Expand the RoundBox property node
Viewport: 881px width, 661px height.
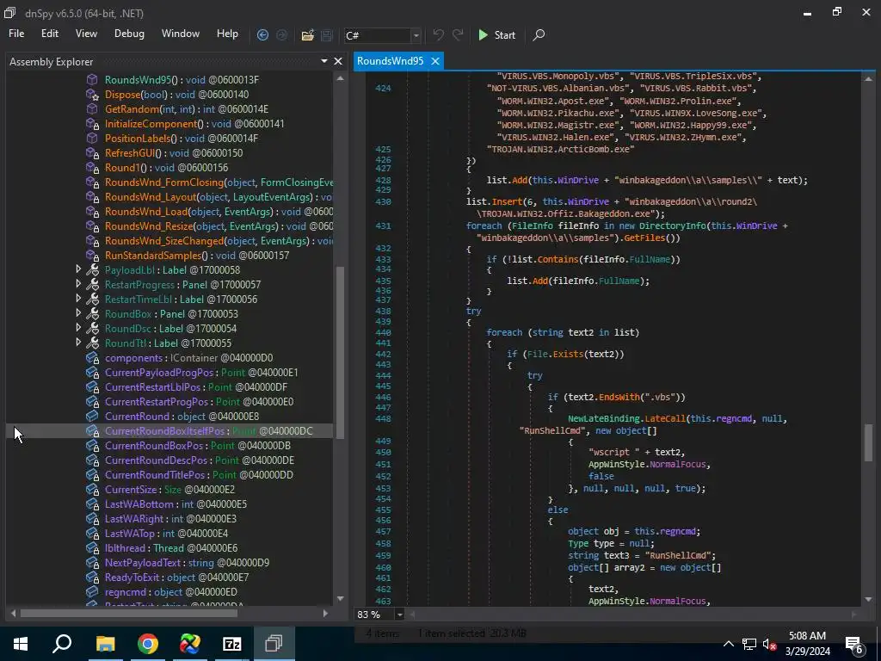coord(78,313)
